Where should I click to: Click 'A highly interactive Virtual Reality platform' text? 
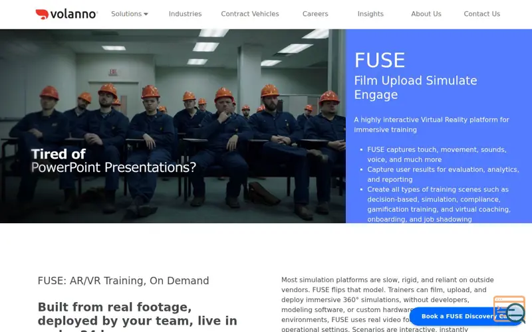click(432, 125)
